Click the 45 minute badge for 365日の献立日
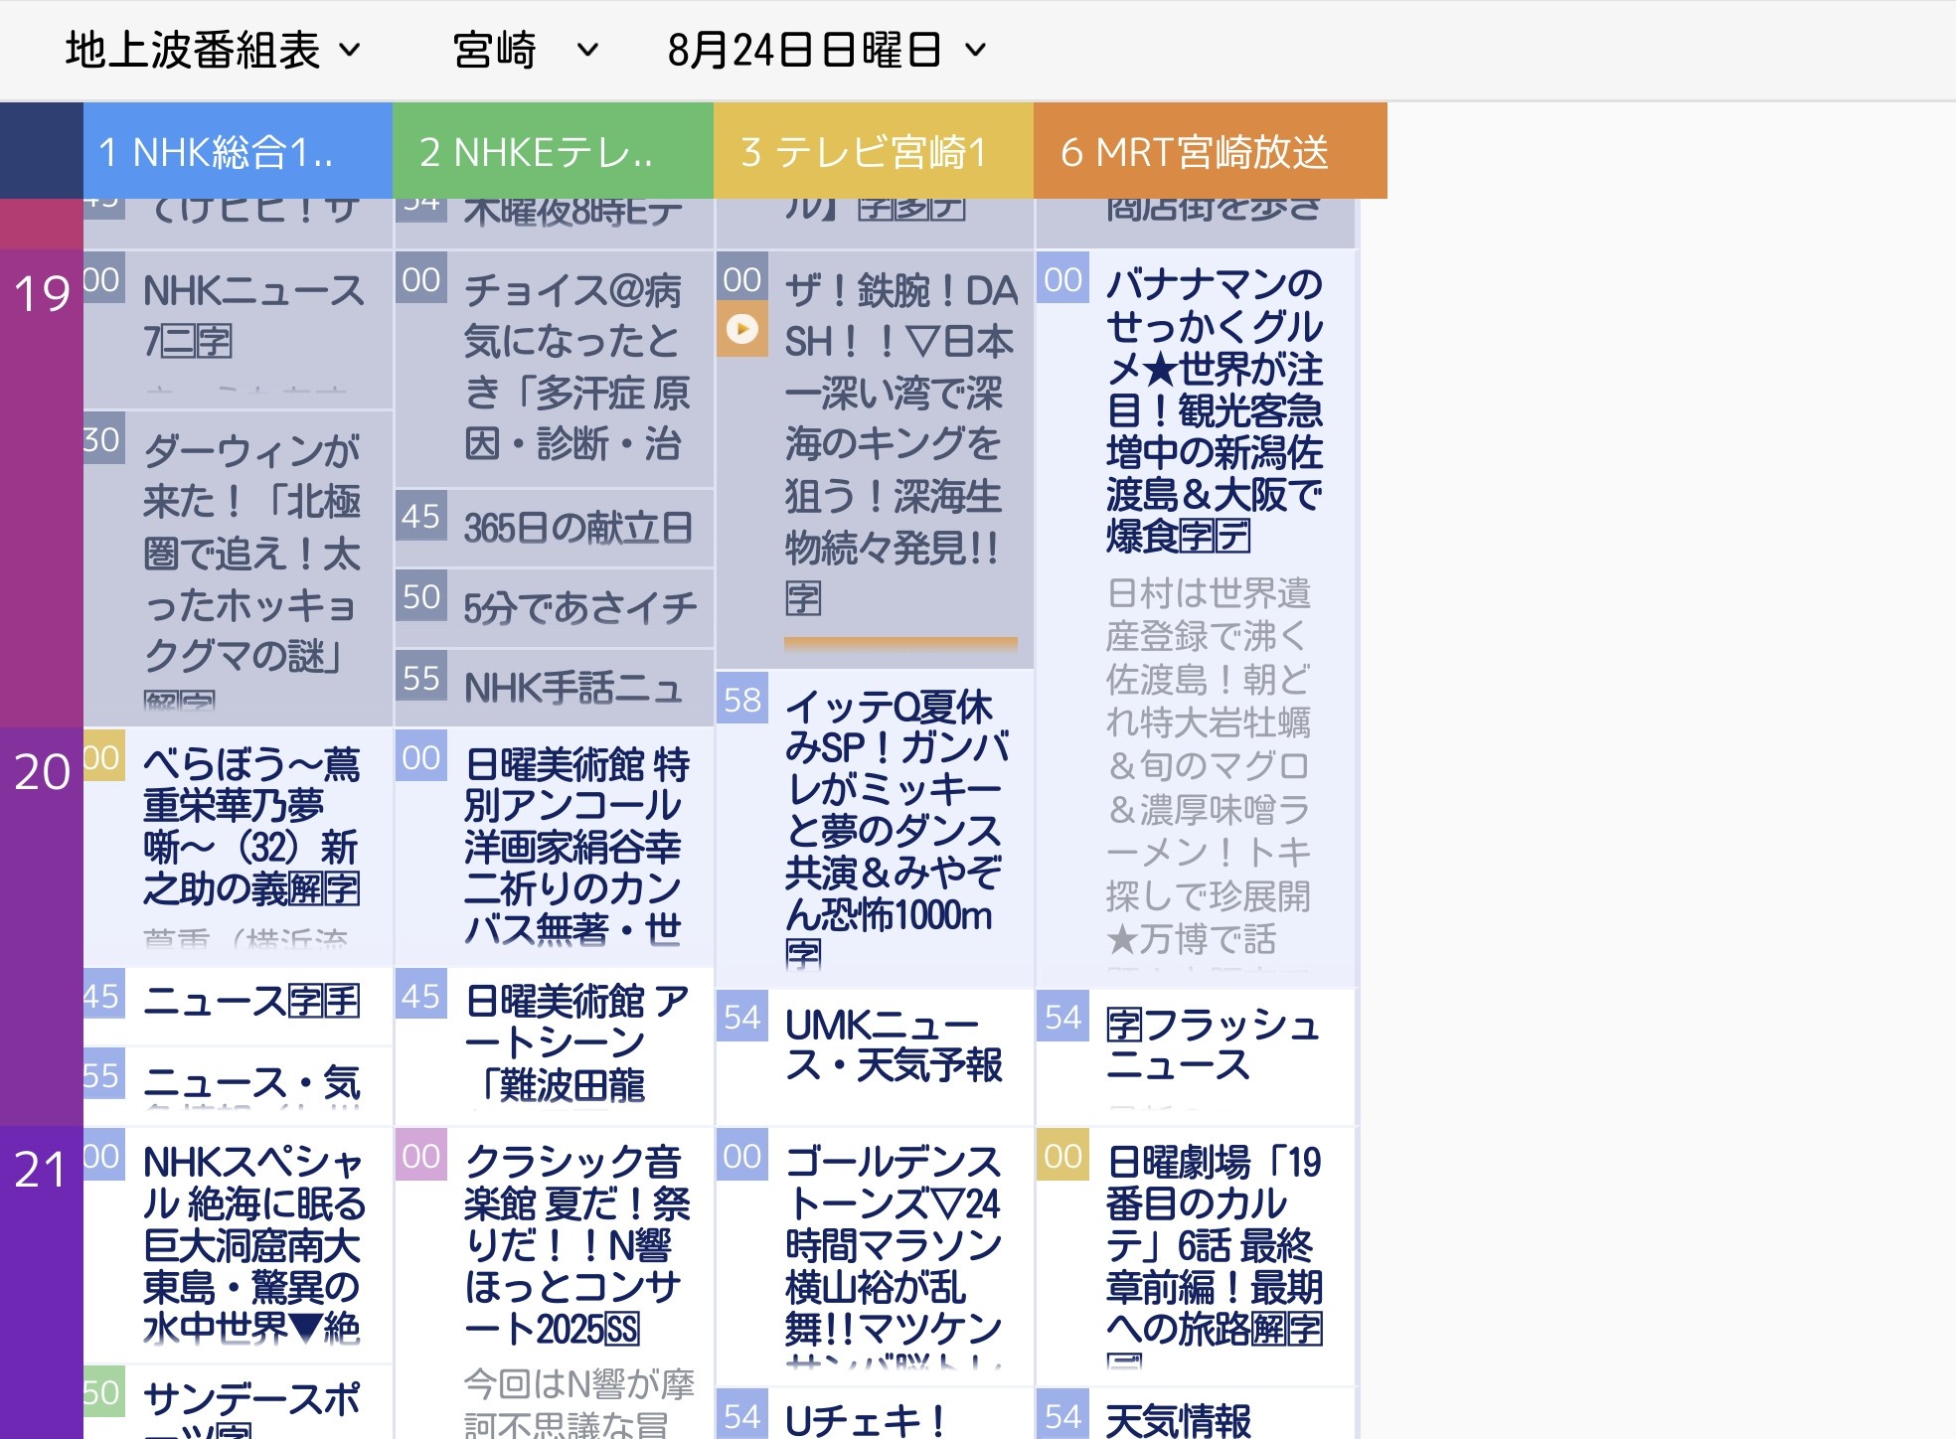The width and height of the screenshot is (1956, 1439). pyautogui.click(x=420, y=517)
